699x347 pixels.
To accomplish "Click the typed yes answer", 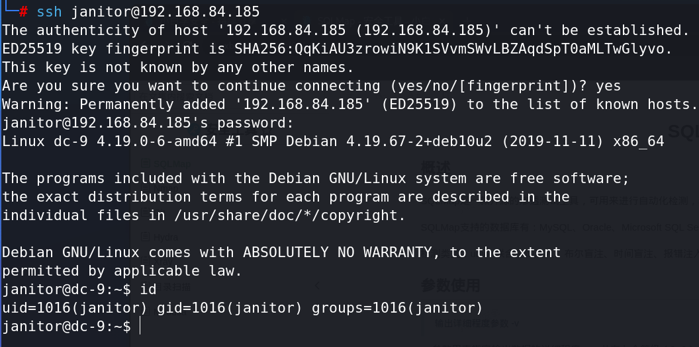I will tap(608, 86).
